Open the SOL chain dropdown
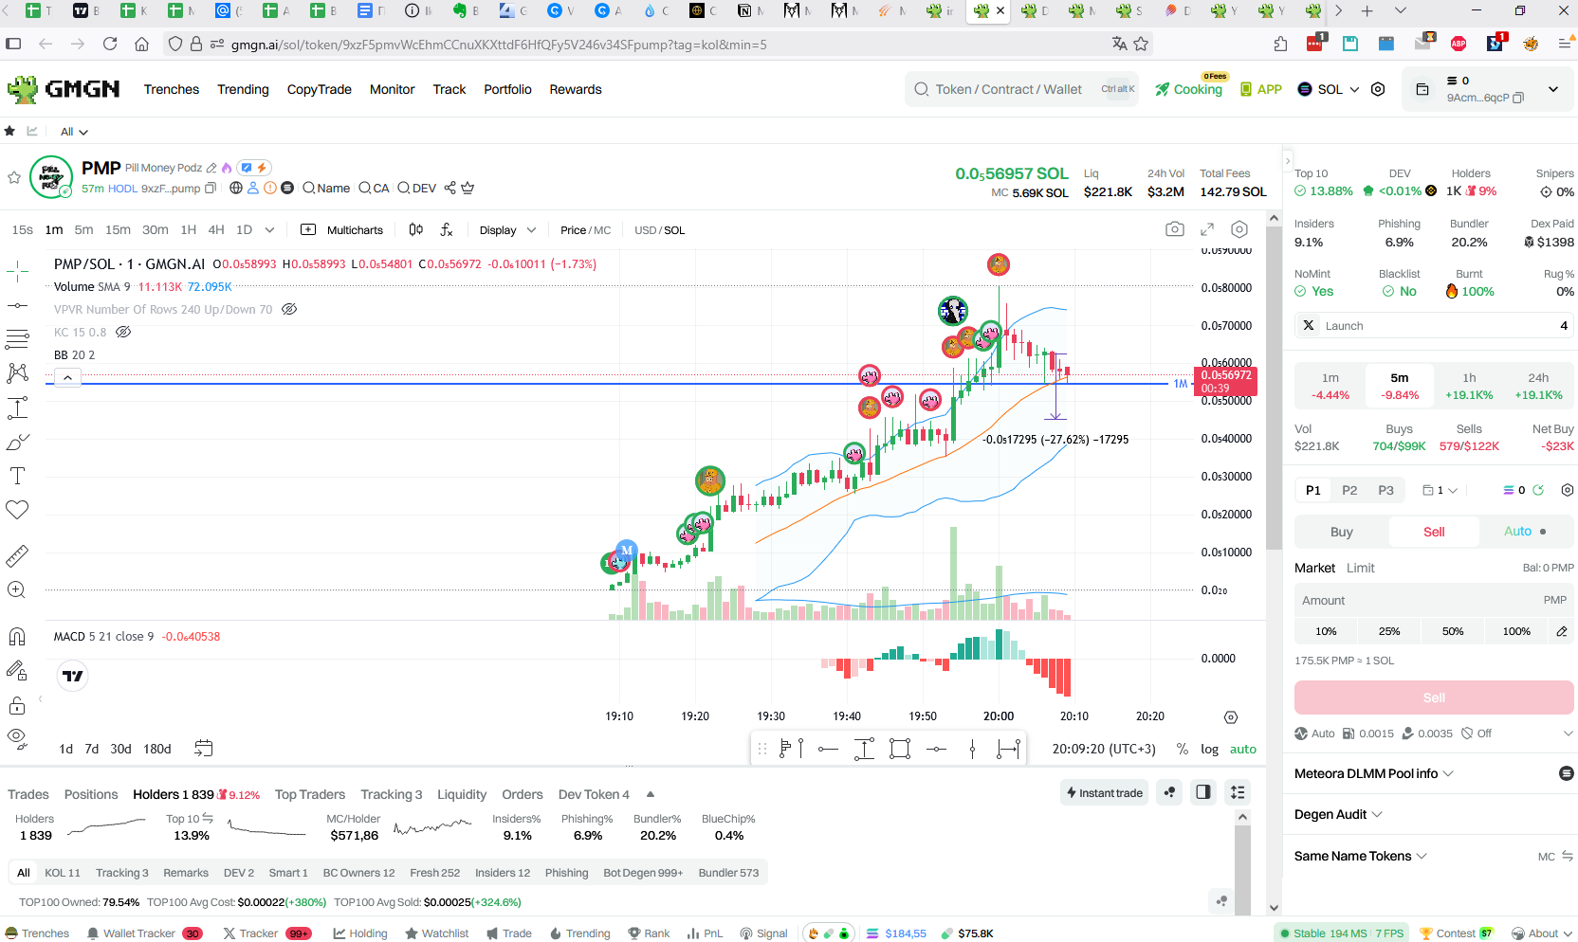The width and height of the screenshot is (1578, 942). (1329, 89)
